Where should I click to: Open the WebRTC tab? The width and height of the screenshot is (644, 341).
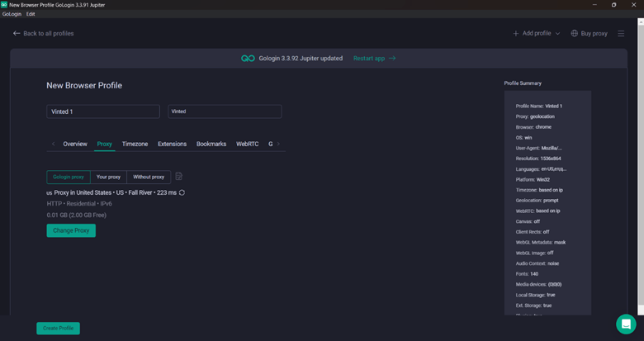pyautogui.click(x=247, y=144)
